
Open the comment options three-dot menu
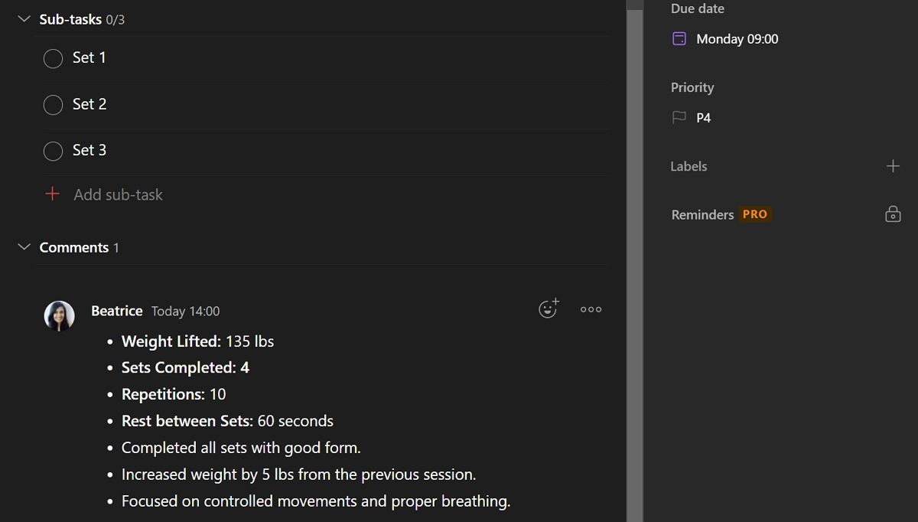(590, 308)
